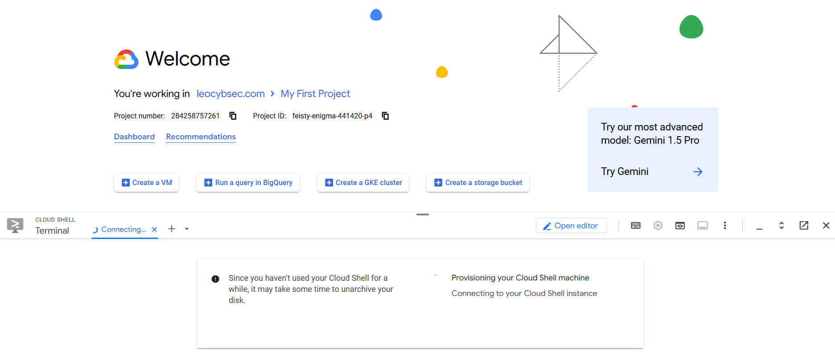Expand the new tab options dropdown arrow
Screen dimensions: 835x356
tap(187, 229)
